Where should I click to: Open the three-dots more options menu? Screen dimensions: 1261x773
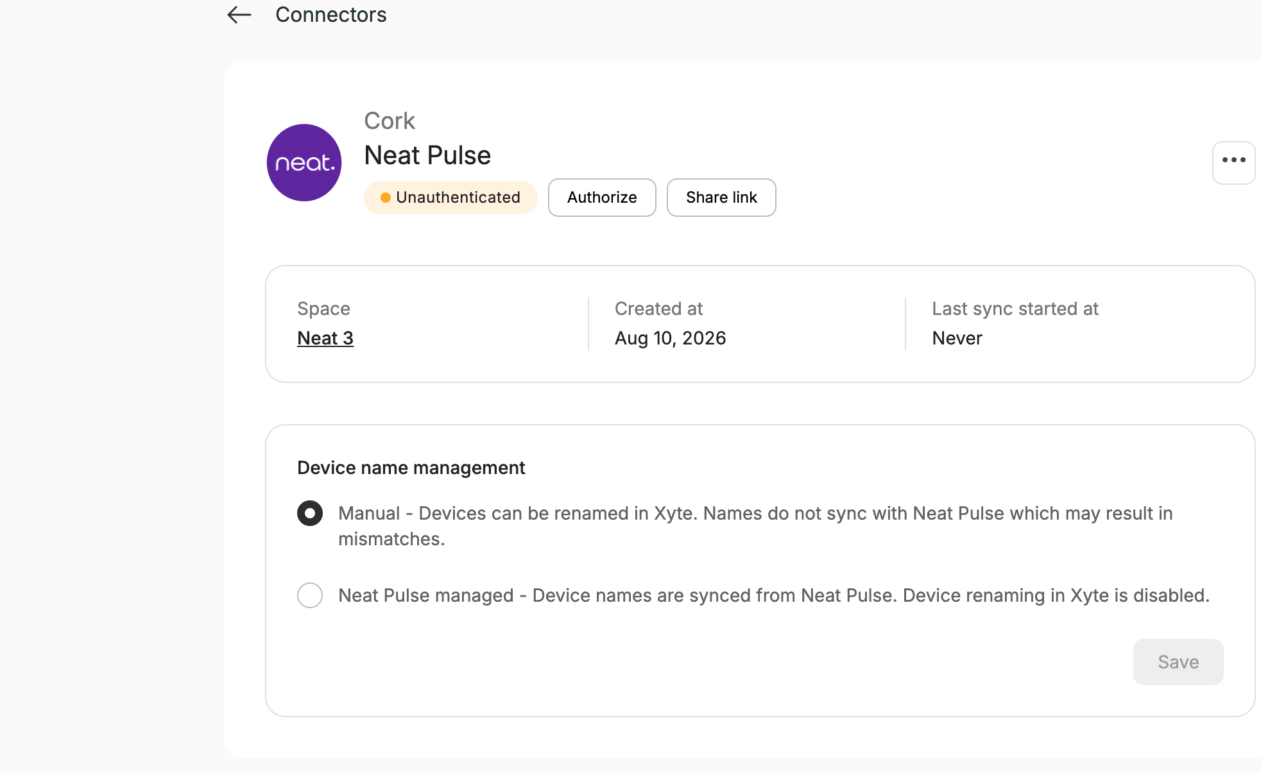1233,162
